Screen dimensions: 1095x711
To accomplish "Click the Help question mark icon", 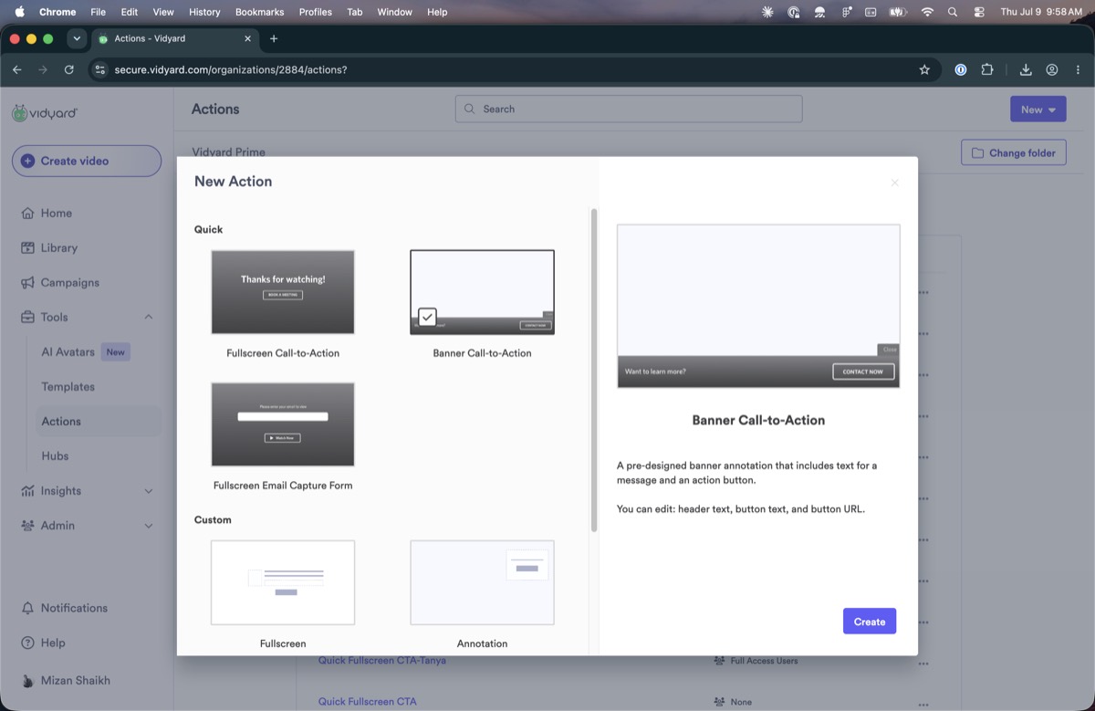I will click(27, 643).
